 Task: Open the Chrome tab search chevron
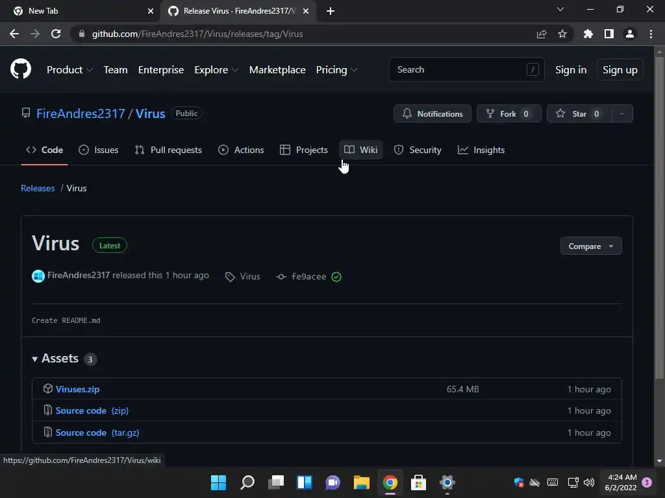pyautogui.click(x=560, y=9)
